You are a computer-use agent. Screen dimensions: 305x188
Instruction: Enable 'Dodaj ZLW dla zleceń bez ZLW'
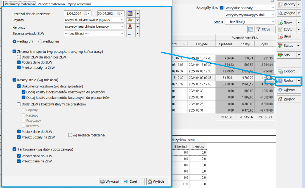[x=19, y=57]
